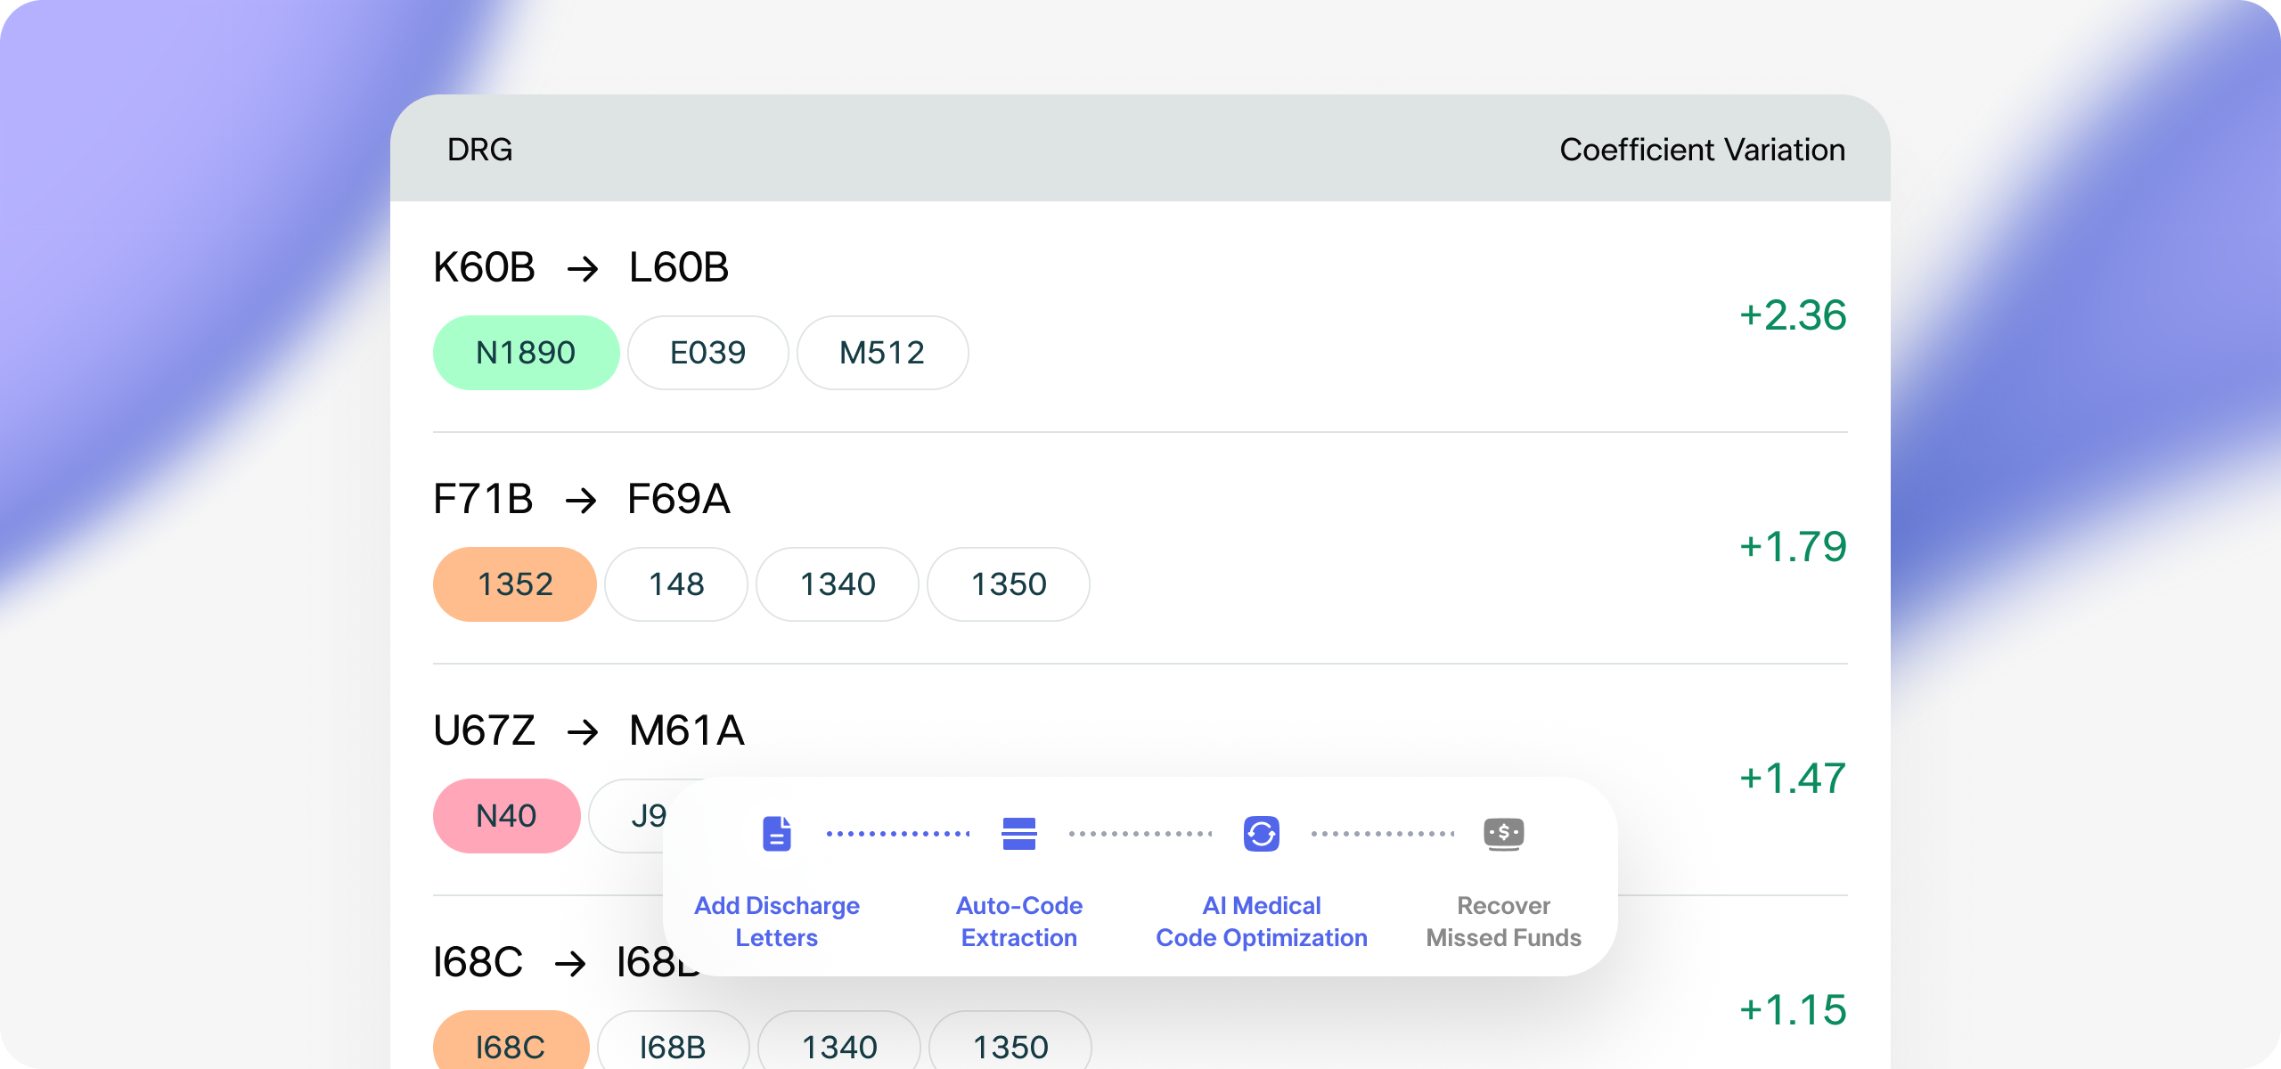Image resolution: width=2281 pixels, height=1069 pixels.
Task: Click the Coefficient Variation column header
Action: coord(1702,150)
